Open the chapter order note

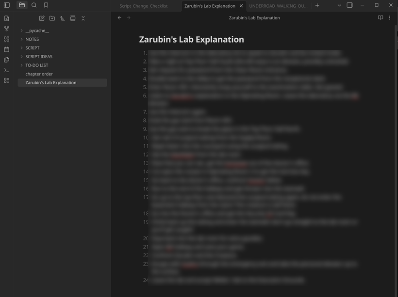pos(39,74)
